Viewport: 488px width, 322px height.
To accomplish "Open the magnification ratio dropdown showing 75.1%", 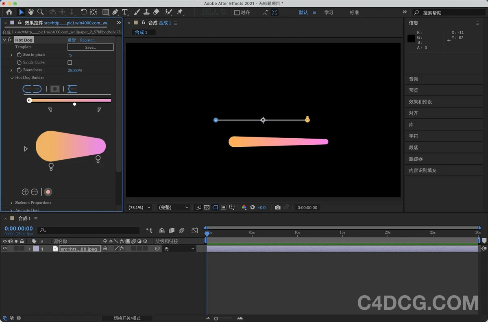I will 139,207.
